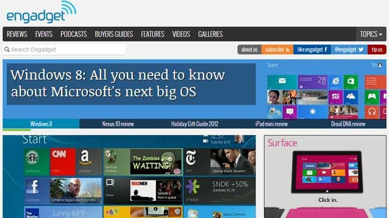Go to the Events section
Screen dimensions: 389x218
[44, 34]
